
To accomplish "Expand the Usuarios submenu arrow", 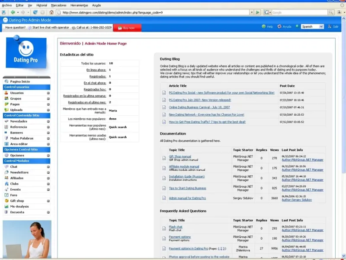I will (x=48, y=93).
